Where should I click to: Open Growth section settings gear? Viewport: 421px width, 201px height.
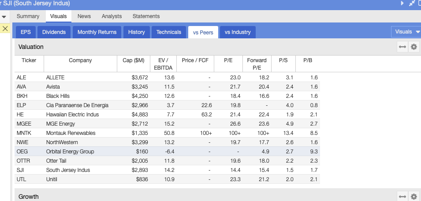(414, 197)
